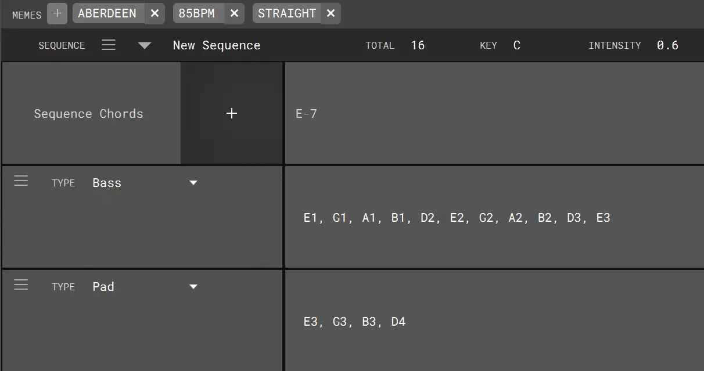Screen dimensions: 704x371
Task: Expand the Sequence dropdown triangle
Action: 145,45
